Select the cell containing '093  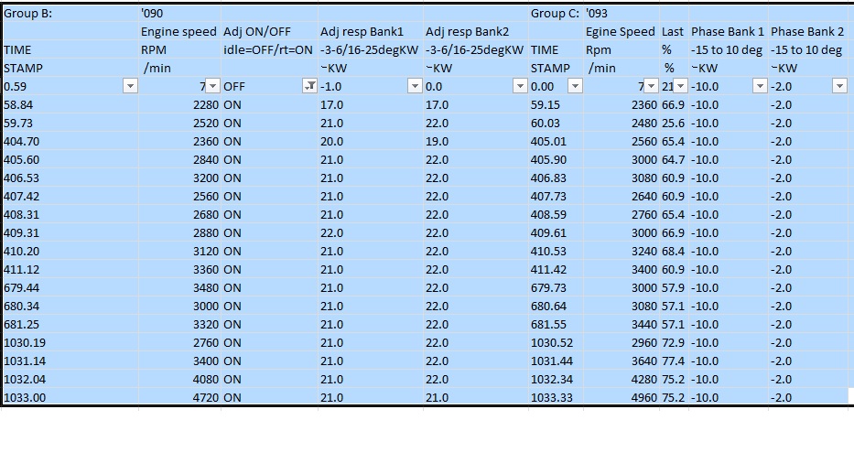tap(622, 14)
